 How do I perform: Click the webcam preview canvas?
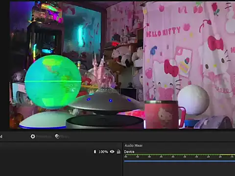(x=122, y=65)
